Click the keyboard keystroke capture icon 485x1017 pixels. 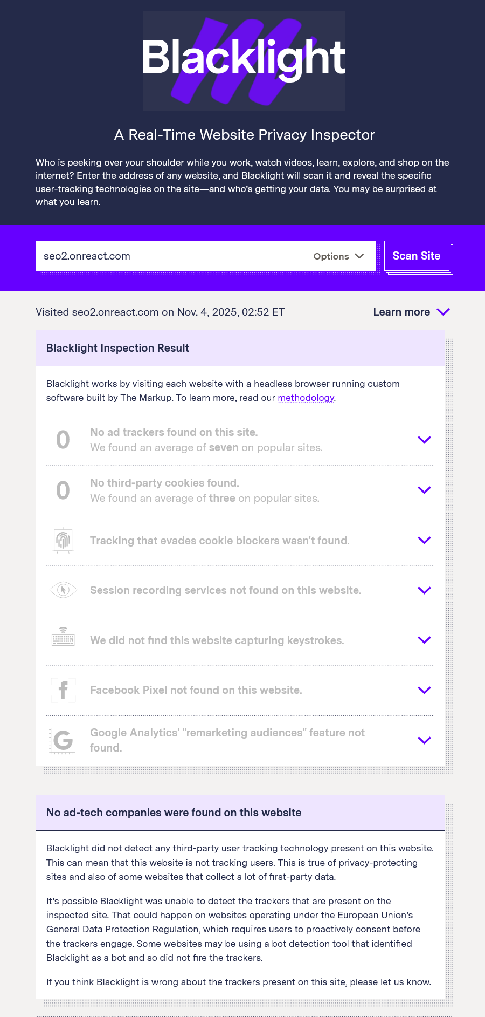pyautogui.click(x=63, y=640)
